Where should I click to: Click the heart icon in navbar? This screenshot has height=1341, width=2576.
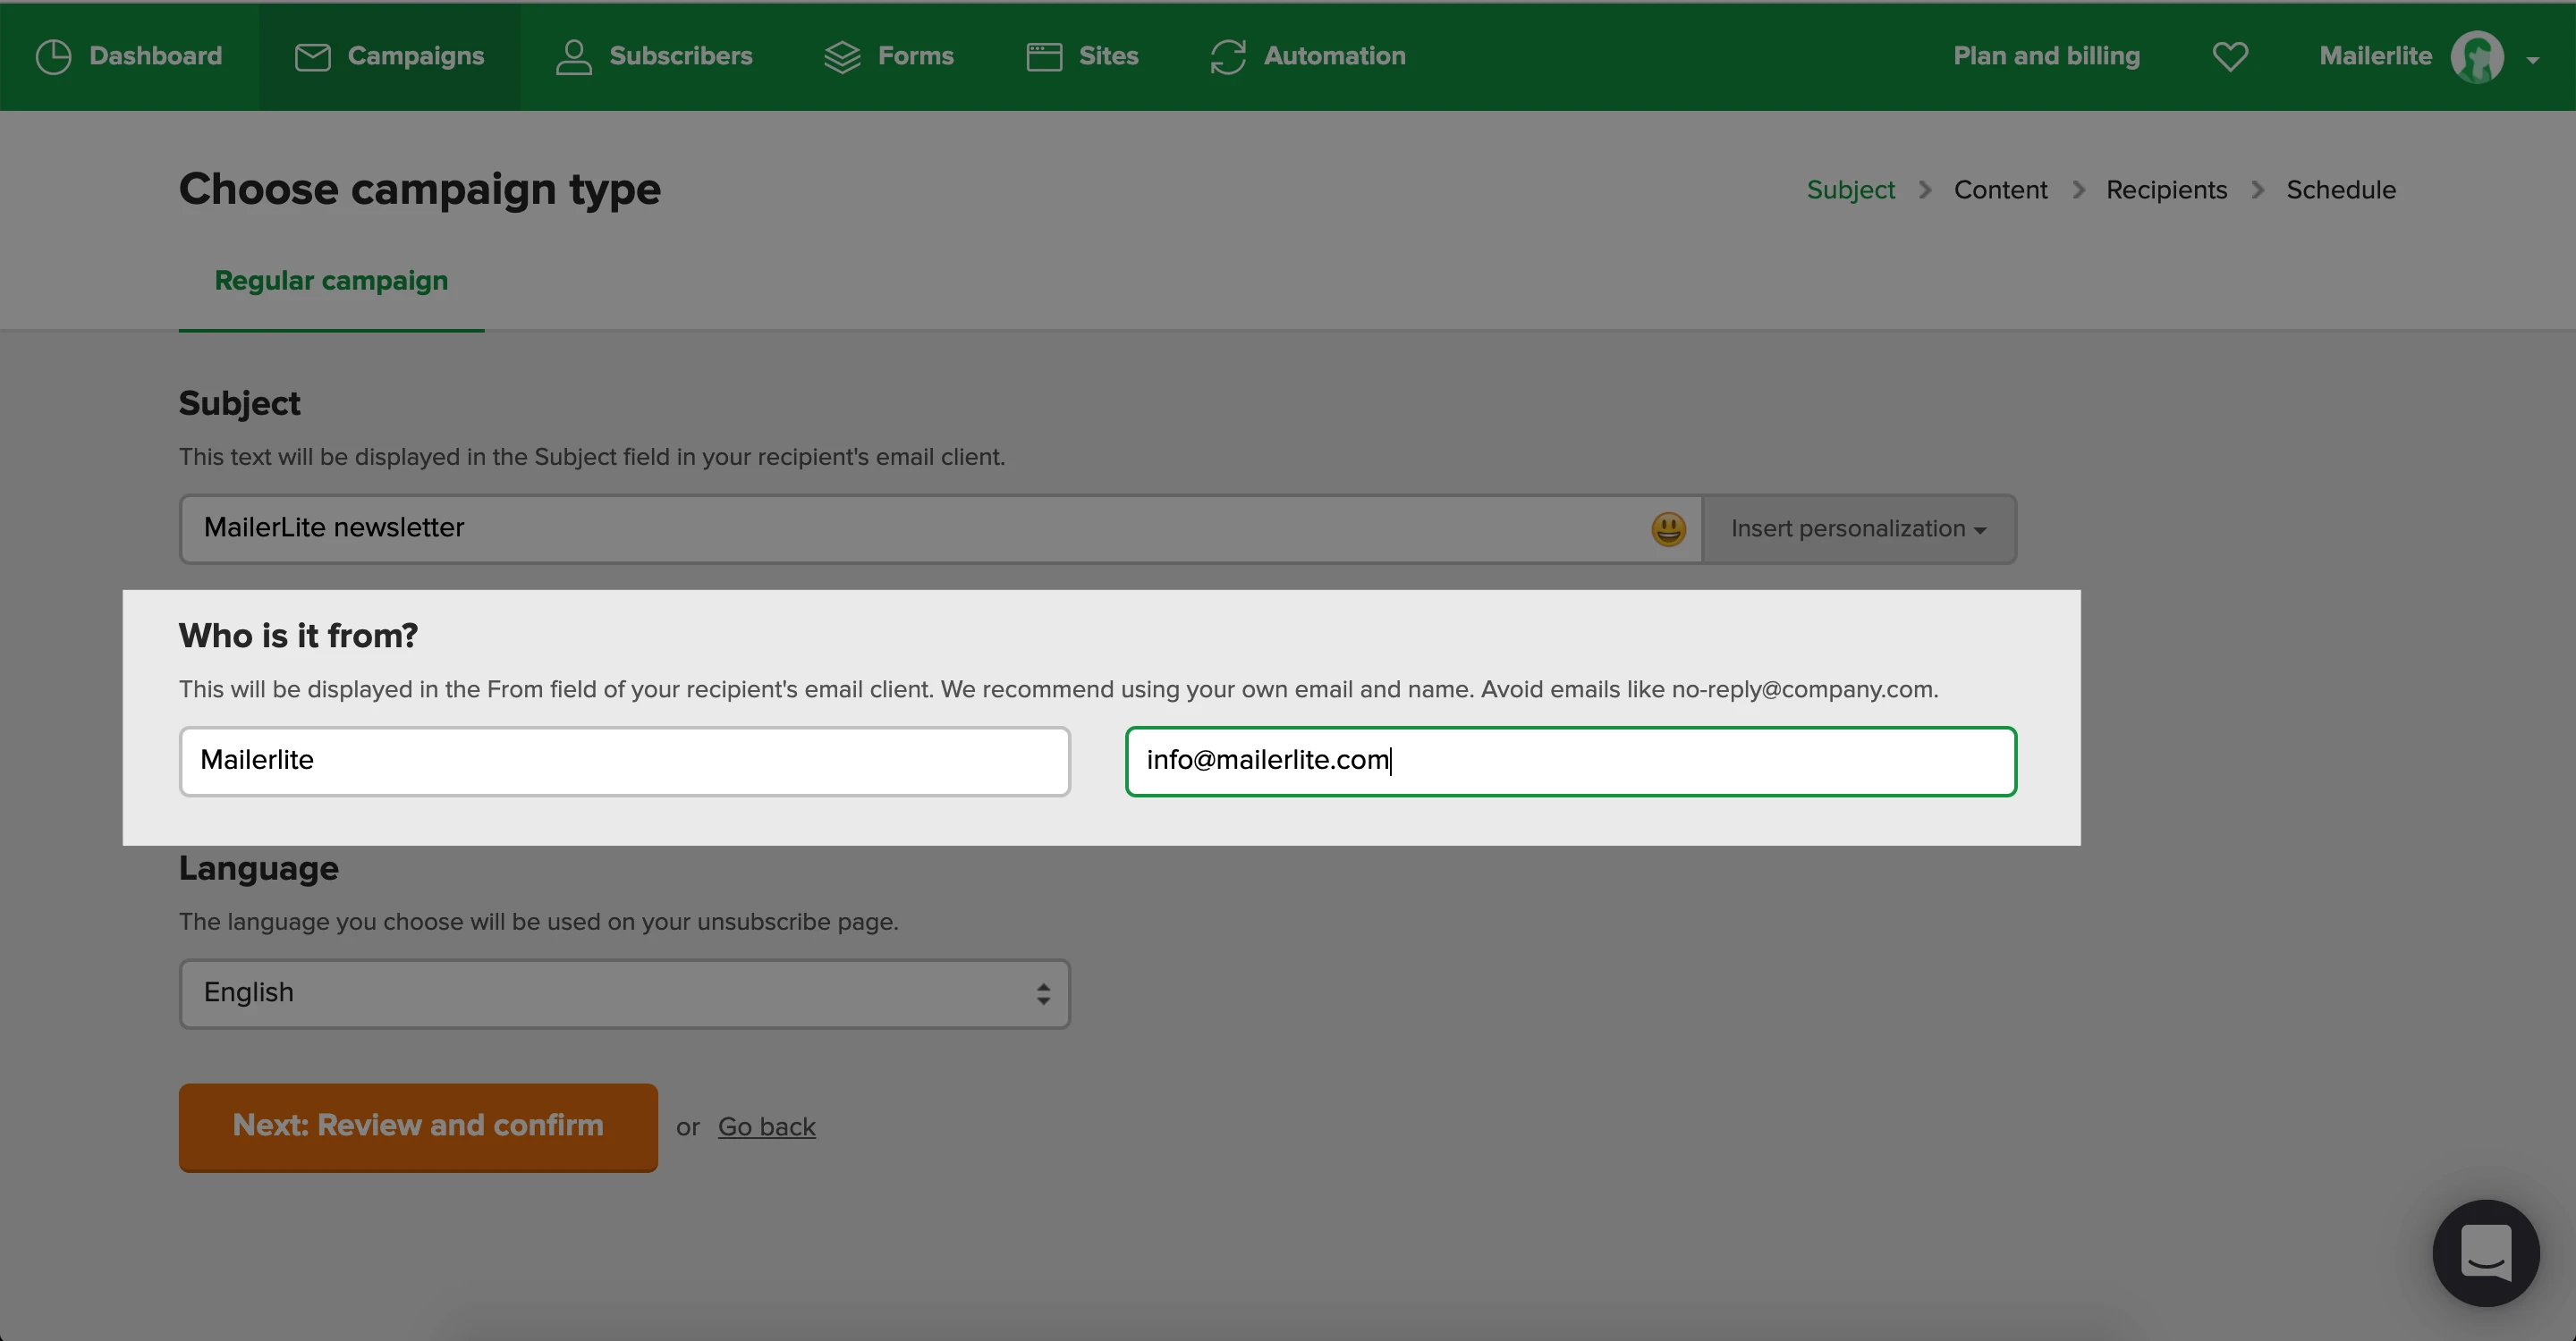point(2230,57)
